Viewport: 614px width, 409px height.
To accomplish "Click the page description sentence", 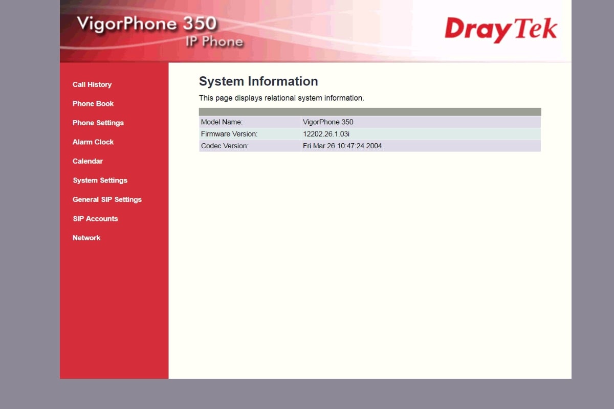I will pyautogui.click(x=281, y=98).
